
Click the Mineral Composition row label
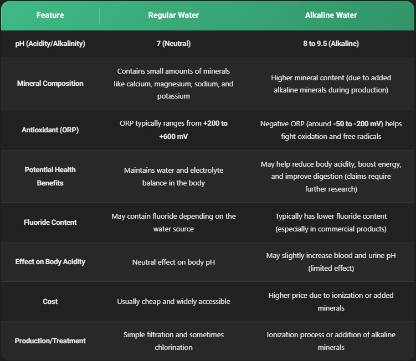click(x=50, y=83)
